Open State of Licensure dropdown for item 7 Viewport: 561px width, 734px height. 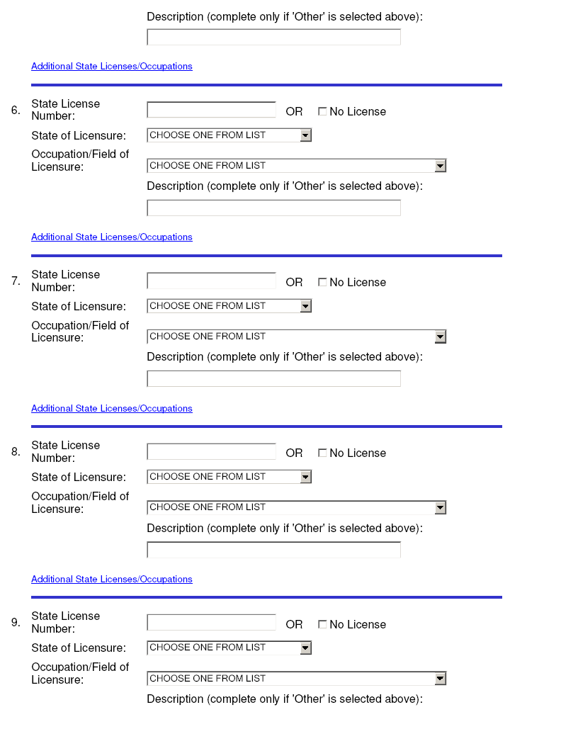point(229,306)
